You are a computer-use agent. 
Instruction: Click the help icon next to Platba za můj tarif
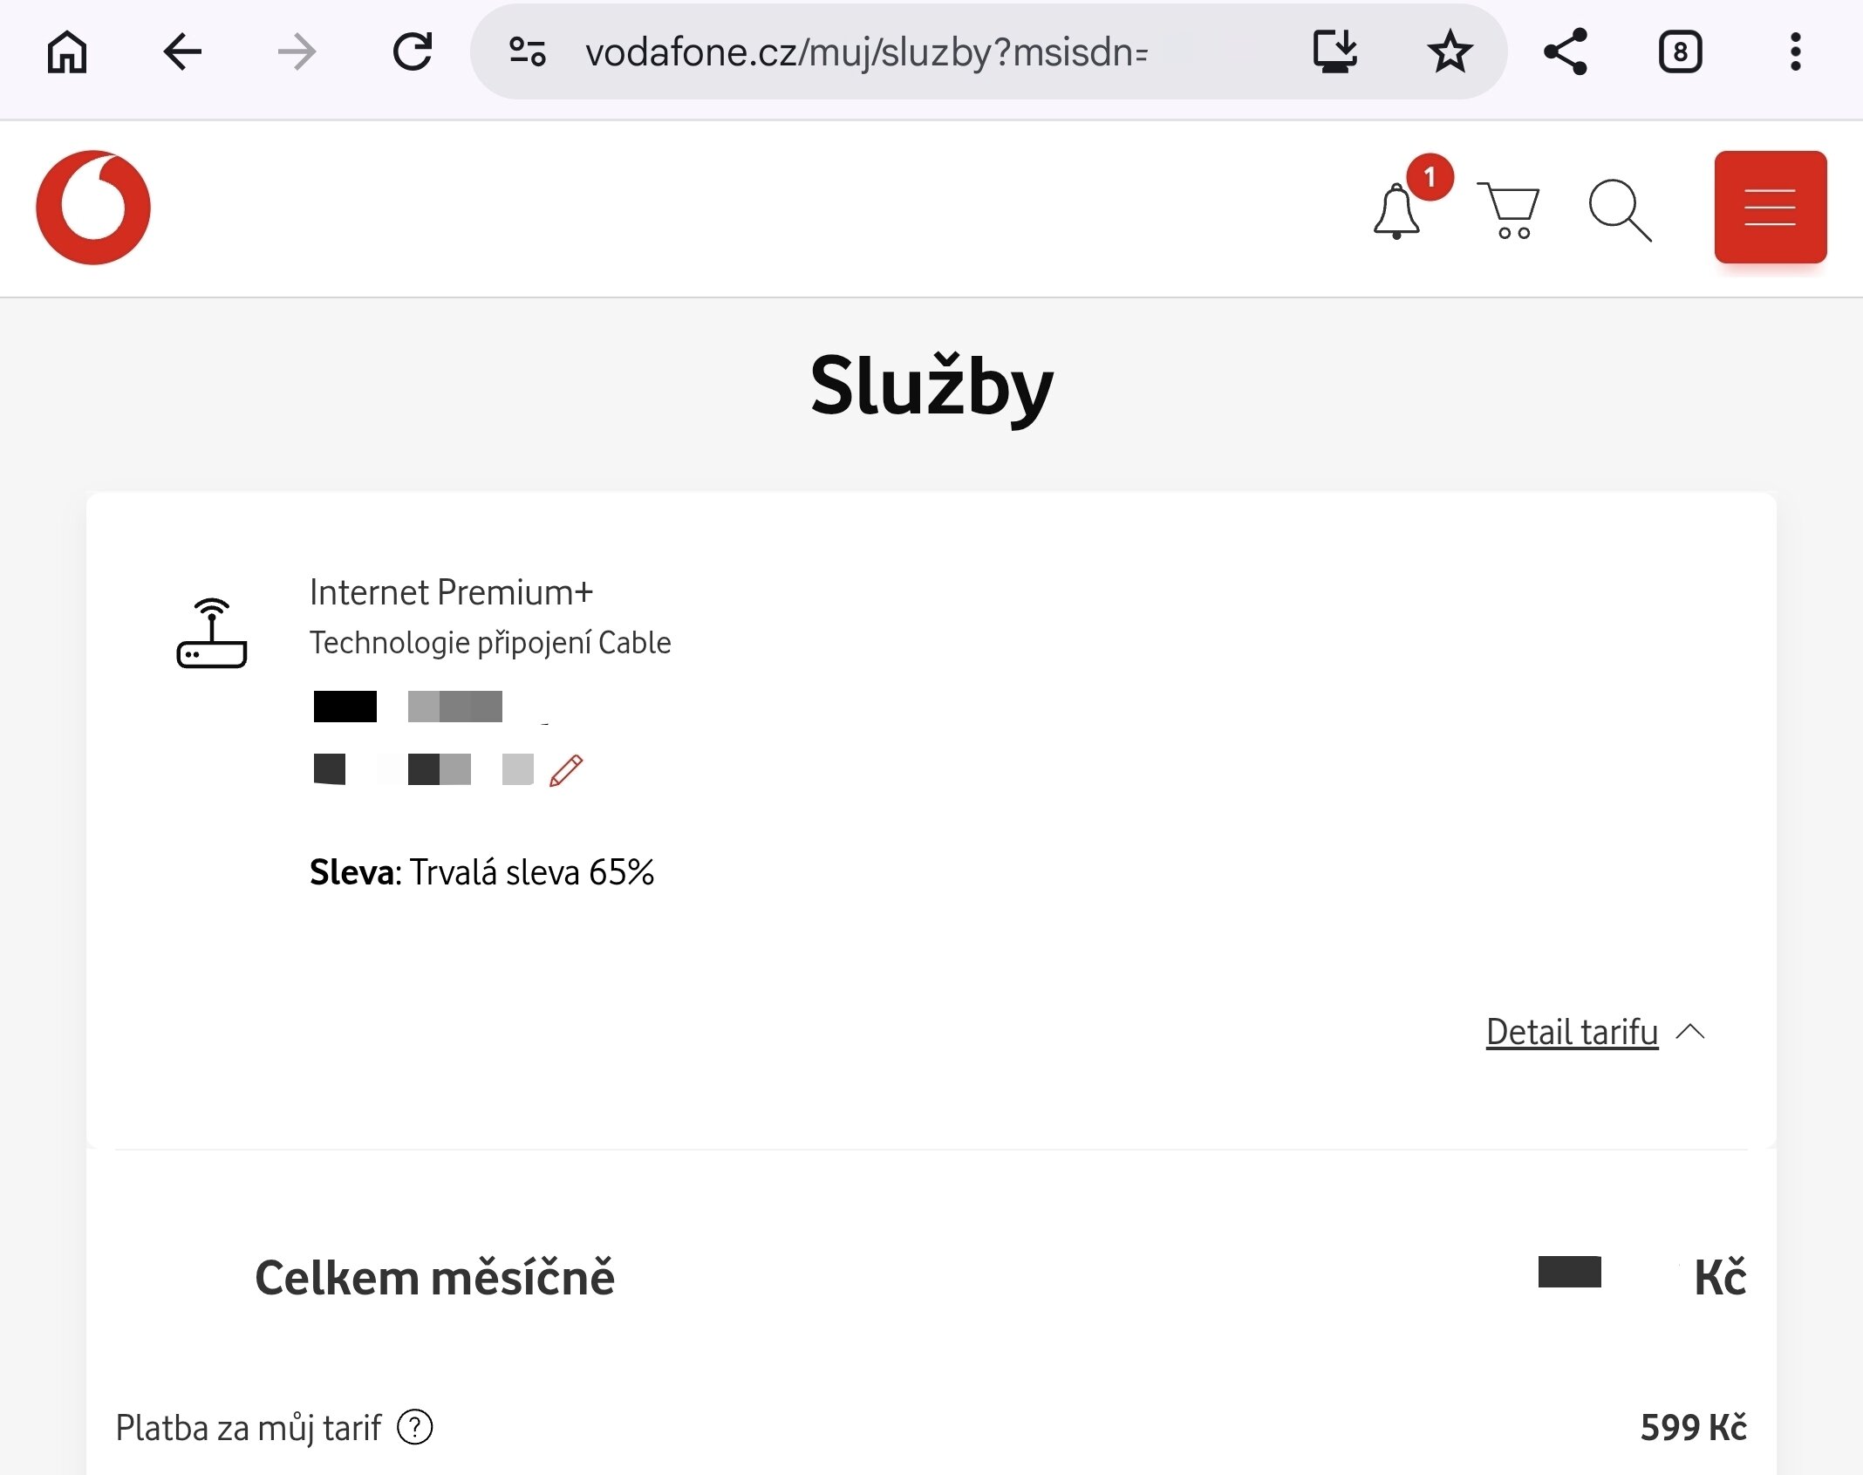[415, 1428]
